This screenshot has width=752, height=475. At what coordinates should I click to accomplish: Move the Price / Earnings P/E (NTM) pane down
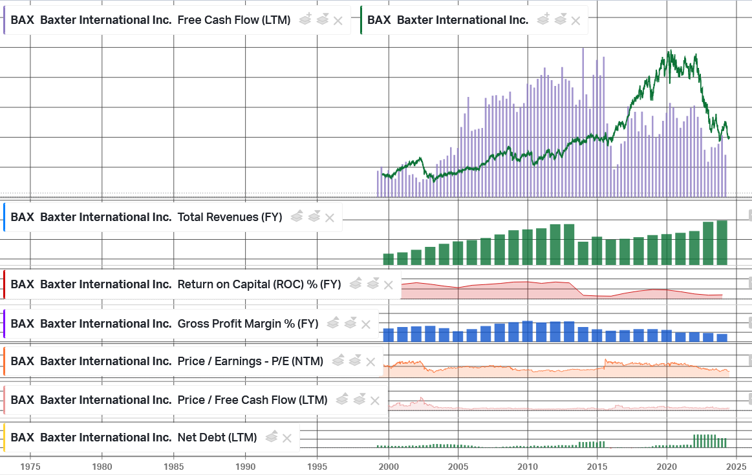(355, 361)
